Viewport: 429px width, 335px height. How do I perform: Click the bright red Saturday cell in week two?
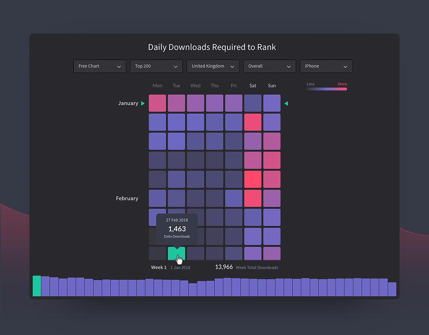(x=252, y=122)
